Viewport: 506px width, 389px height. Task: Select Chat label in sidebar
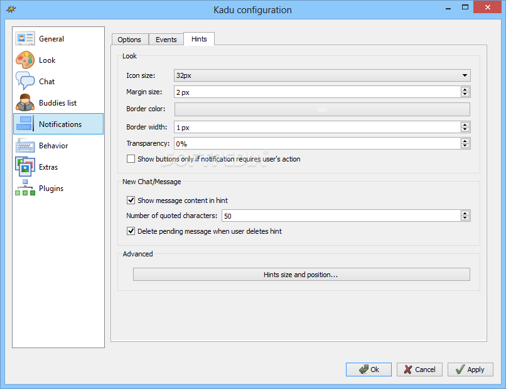(x=47, y=82)
